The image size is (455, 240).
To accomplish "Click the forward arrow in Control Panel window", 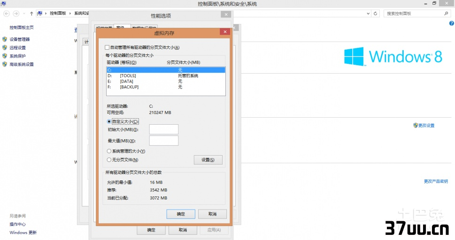I will click(16, 13).
